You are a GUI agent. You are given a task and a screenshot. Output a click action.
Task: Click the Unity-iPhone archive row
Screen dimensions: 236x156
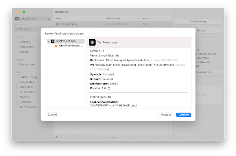113,24
